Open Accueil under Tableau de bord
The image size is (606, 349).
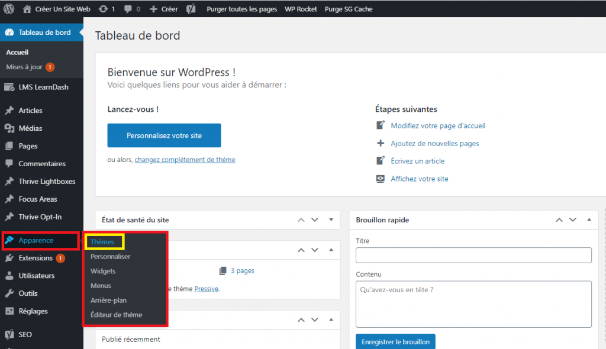pyautogui.click(x=17, y=52)
